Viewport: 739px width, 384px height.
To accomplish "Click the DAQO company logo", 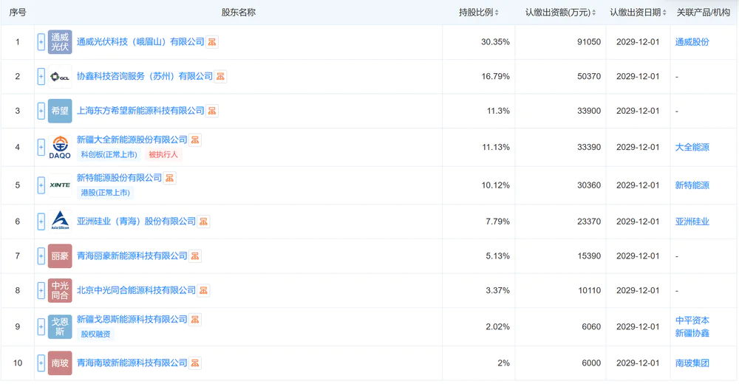I will (60, 148).
